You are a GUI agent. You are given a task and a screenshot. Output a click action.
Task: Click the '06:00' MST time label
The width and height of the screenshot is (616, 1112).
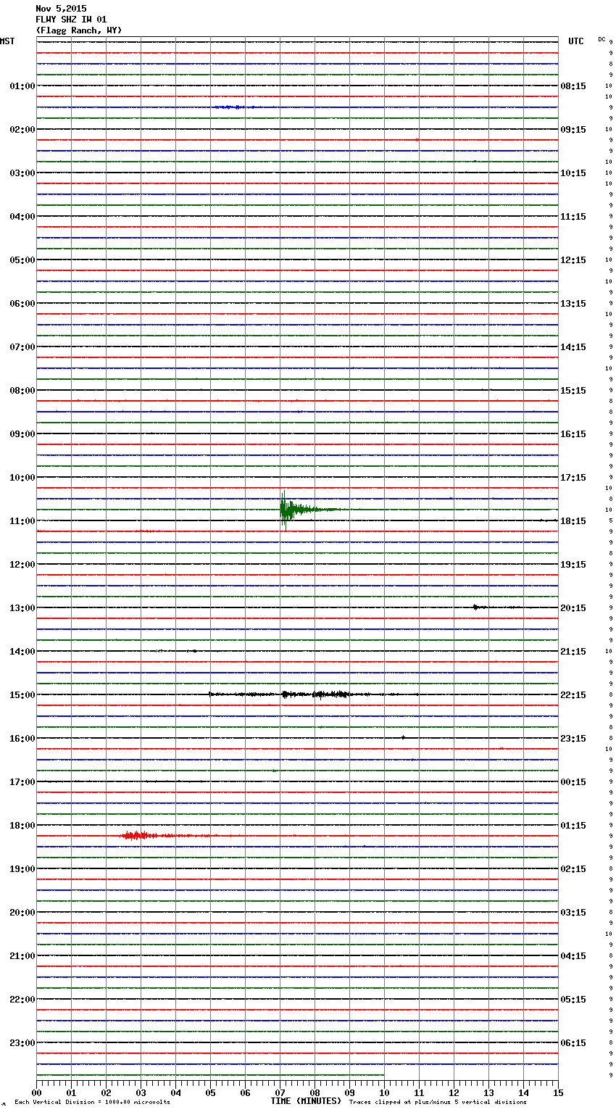tap(22, 304)
